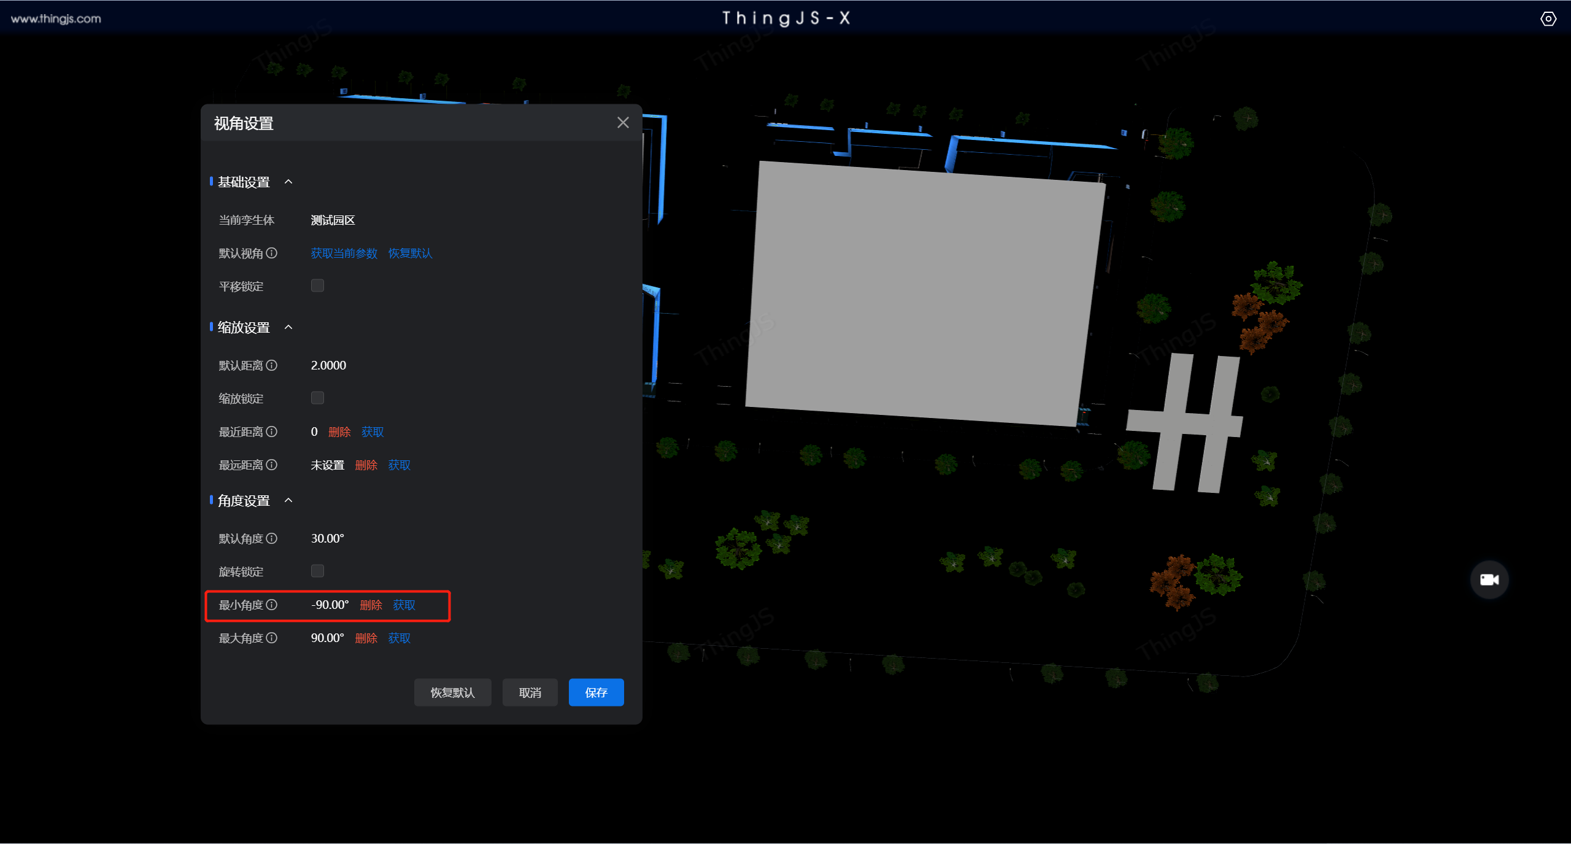
Task: Toggle the 旋转锁定 checkbox
Action: pos(318,571)
